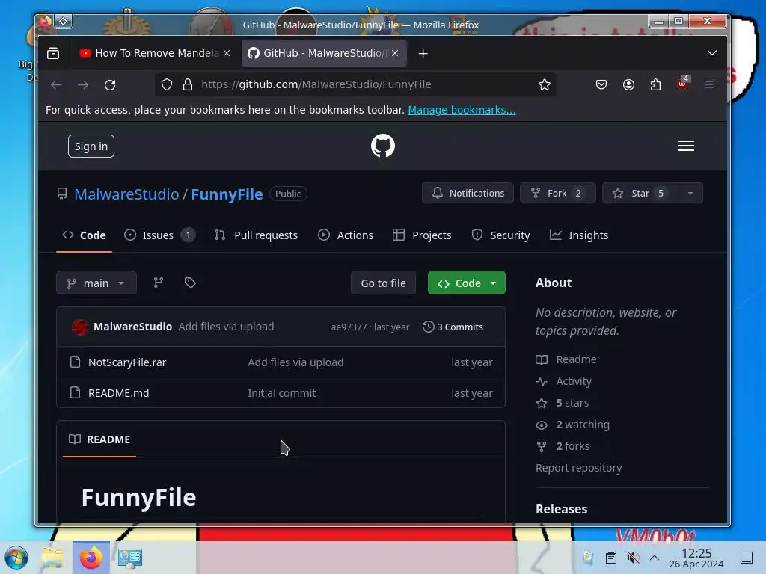Viewport: 766px width, 574px height.
Task: Open the Insights tab
Action: pos(579,235)
